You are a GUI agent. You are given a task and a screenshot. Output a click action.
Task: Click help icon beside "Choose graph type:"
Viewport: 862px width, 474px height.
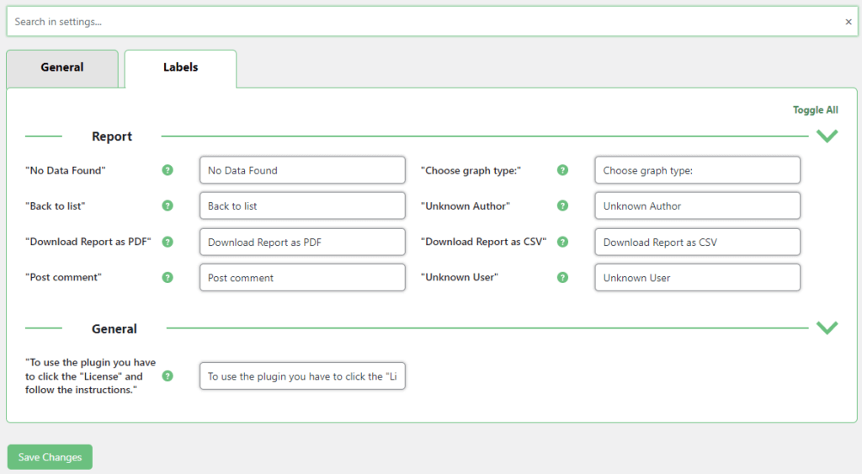click(562, 170)
